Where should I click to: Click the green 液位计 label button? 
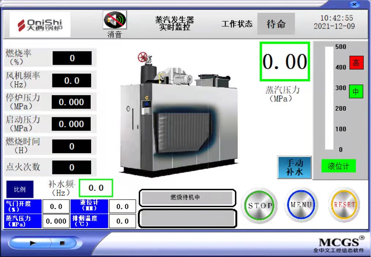pos(338,166)
